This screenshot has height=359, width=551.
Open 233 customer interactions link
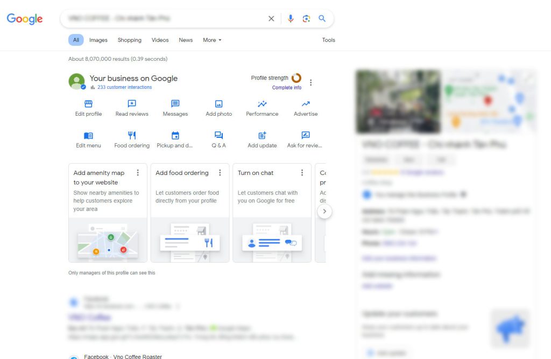click(x=124, y=87)
